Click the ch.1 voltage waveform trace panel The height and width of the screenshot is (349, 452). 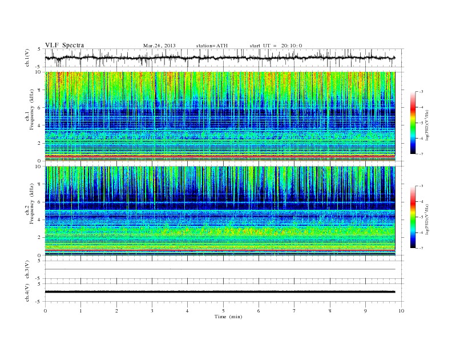[x=224, y=58]
